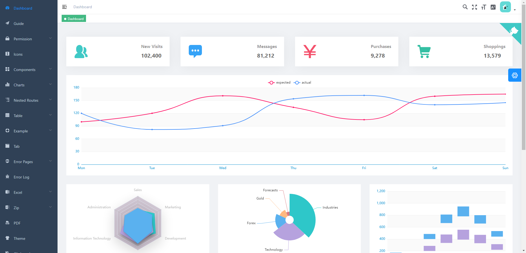The height and width of the screenshot is (253, 526).
Task: Toggle the sidebar hamburger icon
Action: pyautogui.click(x=64, y=7)
